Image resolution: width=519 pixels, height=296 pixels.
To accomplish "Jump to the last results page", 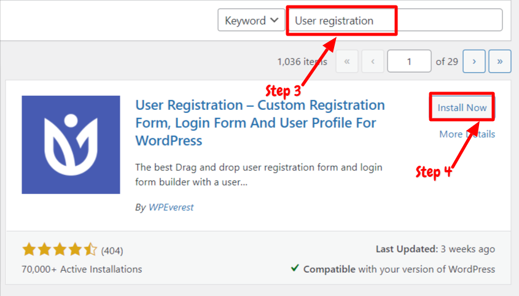I will point(500,61).
